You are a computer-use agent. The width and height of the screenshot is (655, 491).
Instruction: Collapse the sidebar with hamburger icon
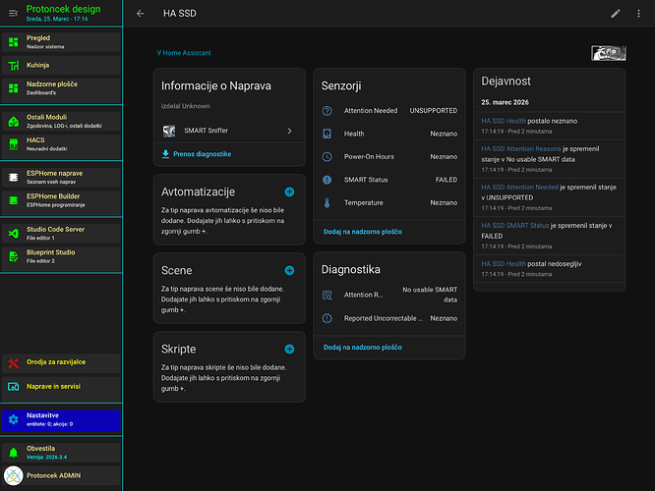[14, 14]
